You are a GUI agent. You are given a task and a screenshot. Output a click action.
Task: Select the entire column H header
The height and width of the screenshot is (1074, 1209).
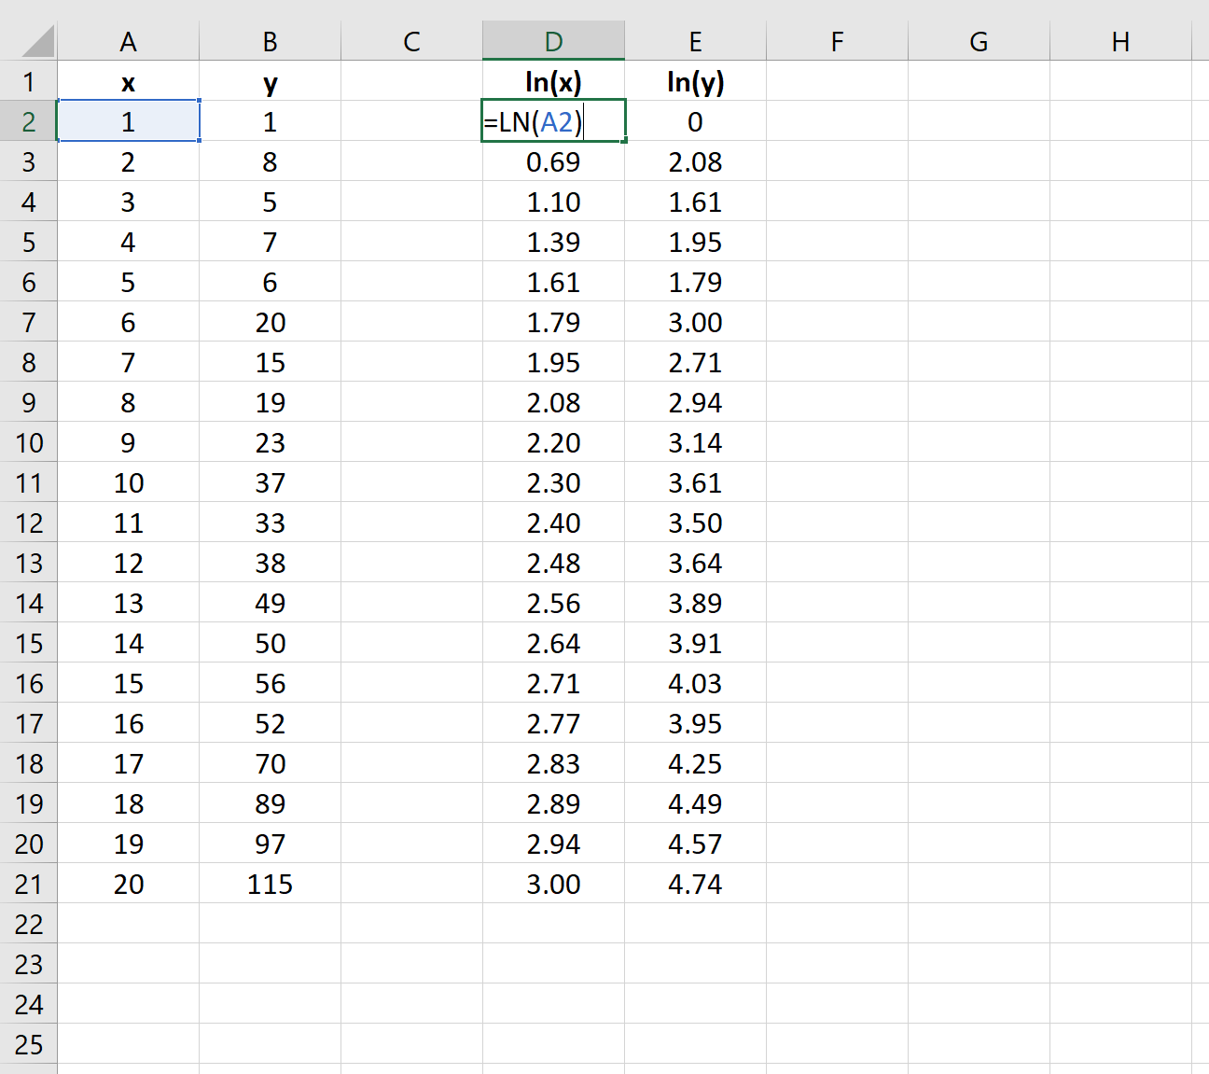1121,41
